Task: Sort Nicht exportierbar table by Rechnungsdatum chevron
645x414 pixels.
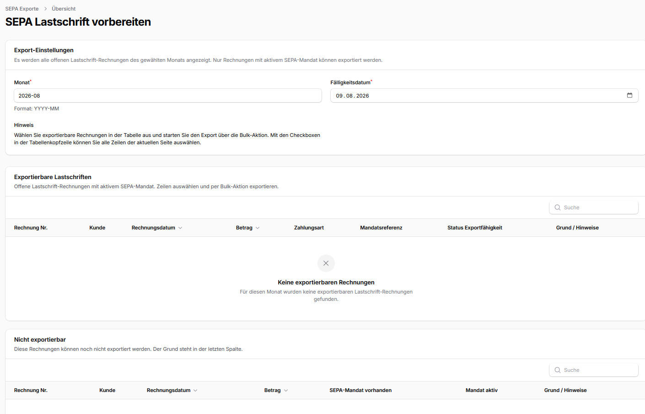Action: 195,390
